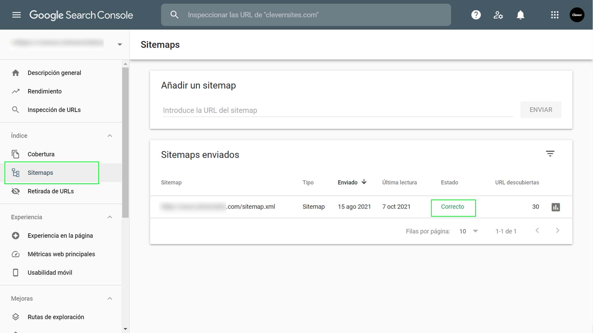The image size is (593, 333).
Task: Click the Google Search Console logo
Action: [81, 15]
